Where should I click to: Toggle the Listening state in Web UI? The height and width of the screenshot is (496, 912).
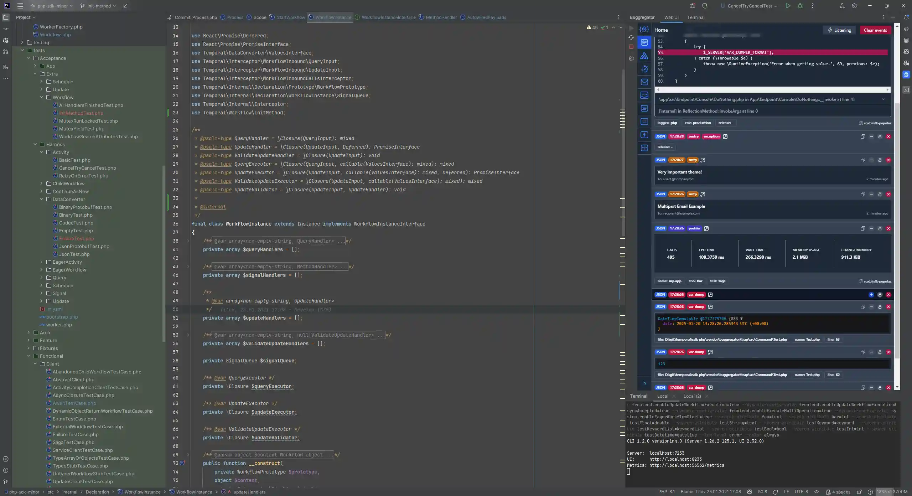click(x=839, y=30)
